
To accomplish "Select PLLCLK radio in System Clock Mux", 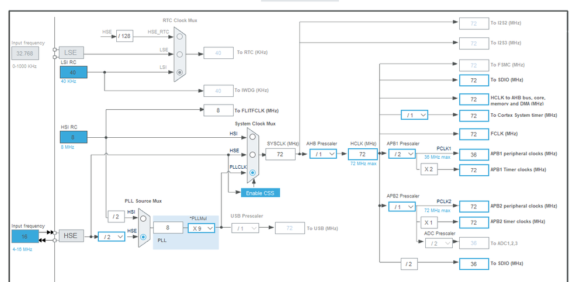I will click(x=253, y=172).
